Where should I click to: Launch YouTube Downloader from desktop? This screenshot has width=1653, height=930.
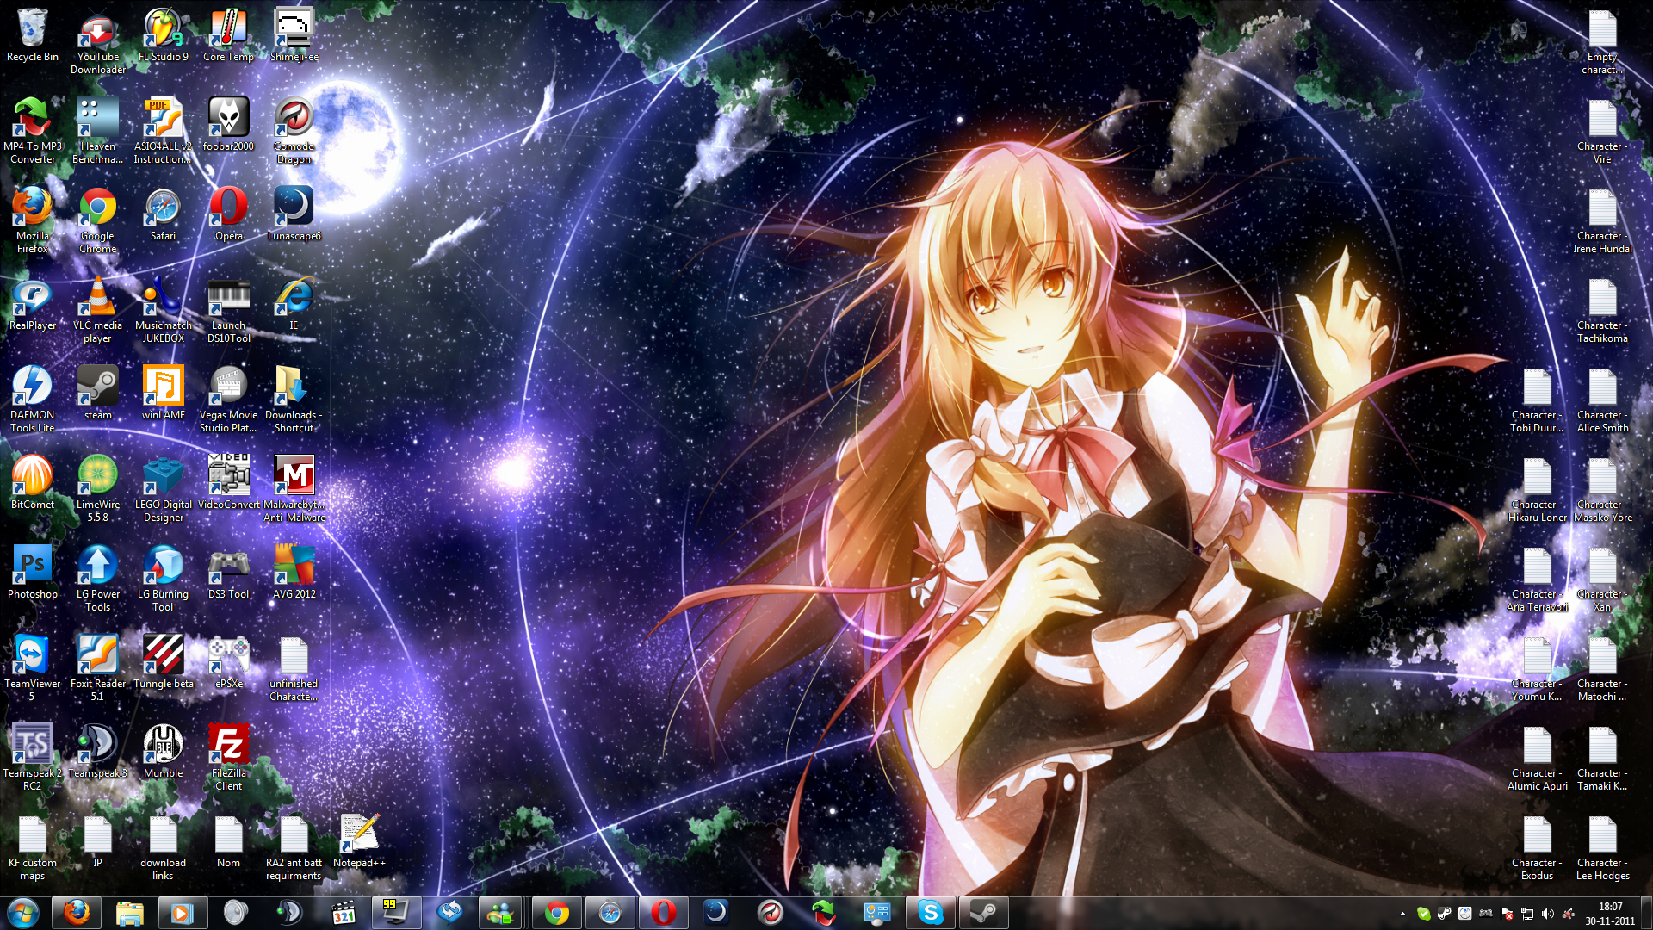coord(98,40)
